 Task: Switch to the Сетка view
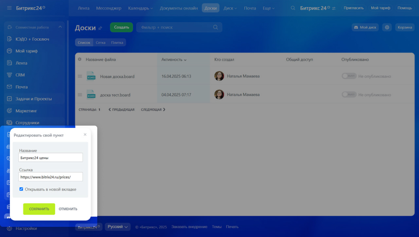coord(100,42)
